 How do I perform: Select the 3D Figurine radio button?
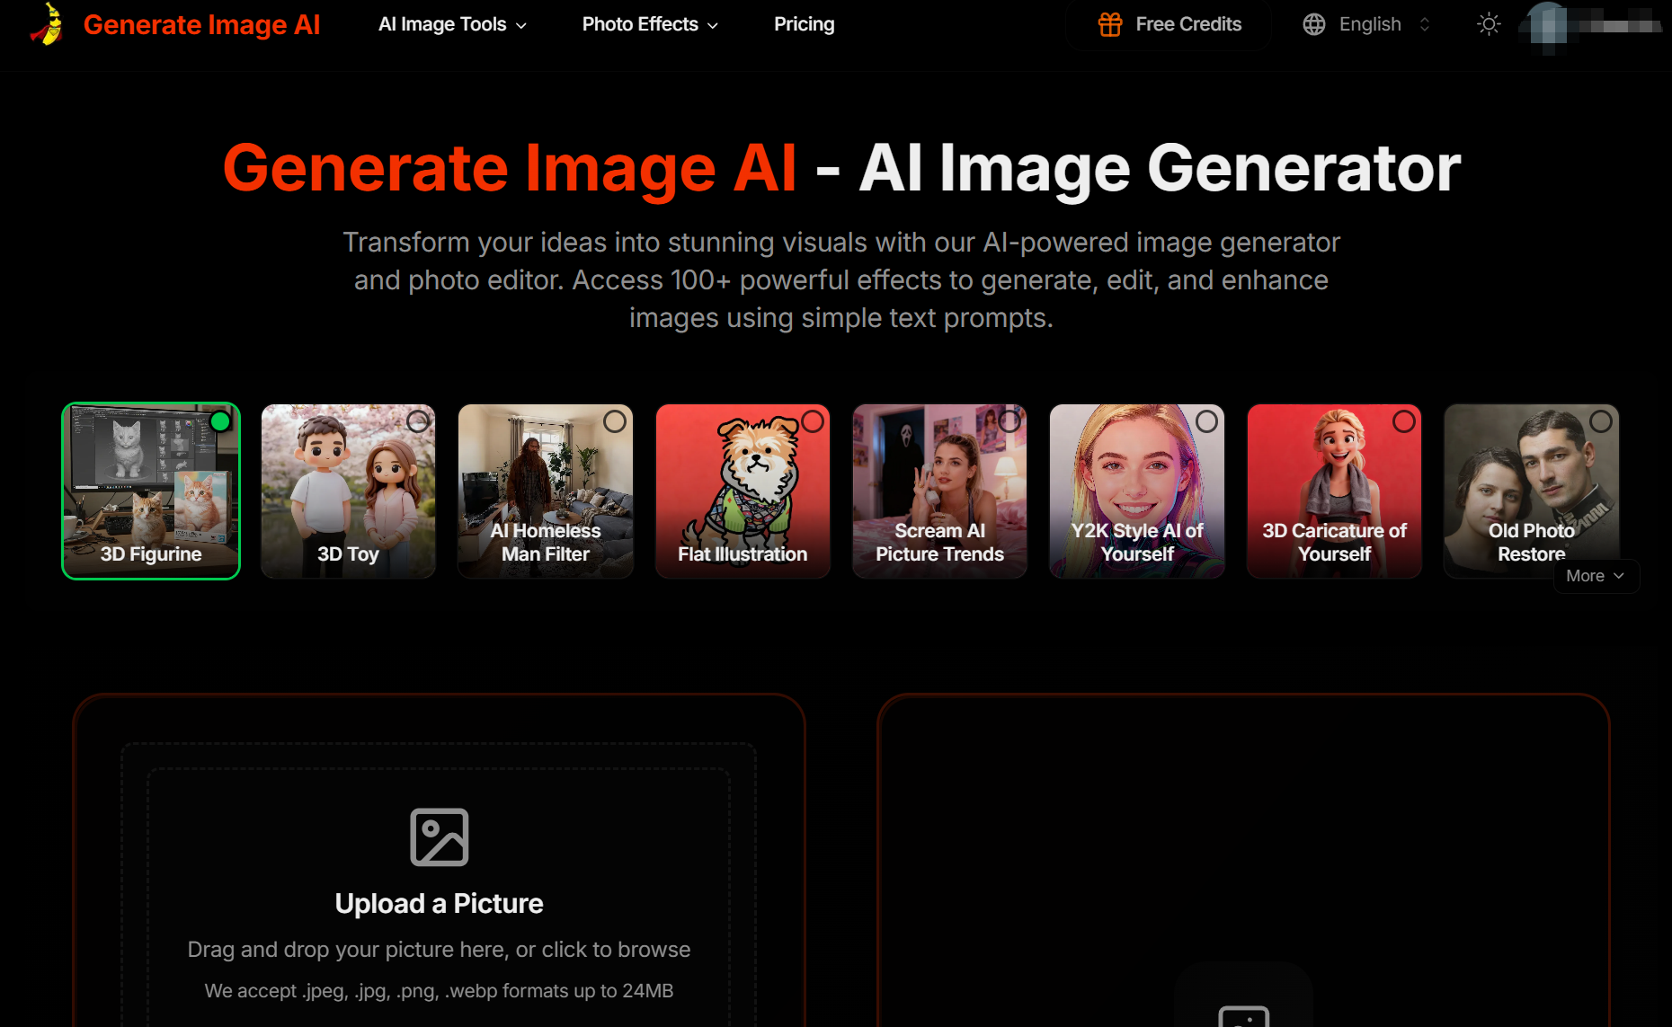[x=220, y=421]
